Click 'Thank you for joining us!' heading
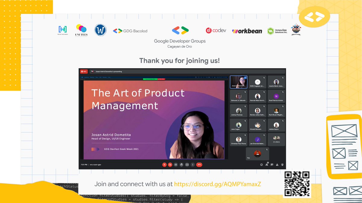The image size is (362, 203). click(x=179, y=61)
